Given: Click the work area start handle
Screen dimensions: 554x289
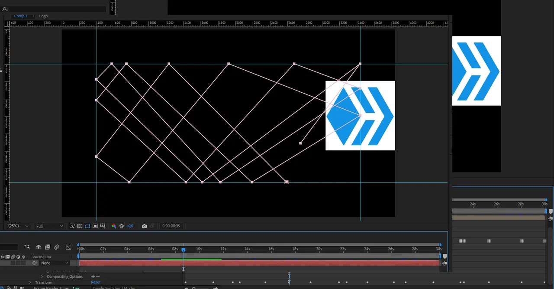Looking at the screenshot, I should tap(79, 256).
